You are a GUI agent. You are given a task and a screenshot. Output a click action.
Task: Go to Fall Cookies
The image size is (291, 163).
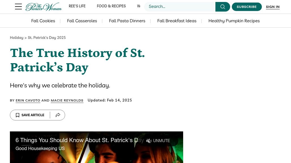(43, 21)
